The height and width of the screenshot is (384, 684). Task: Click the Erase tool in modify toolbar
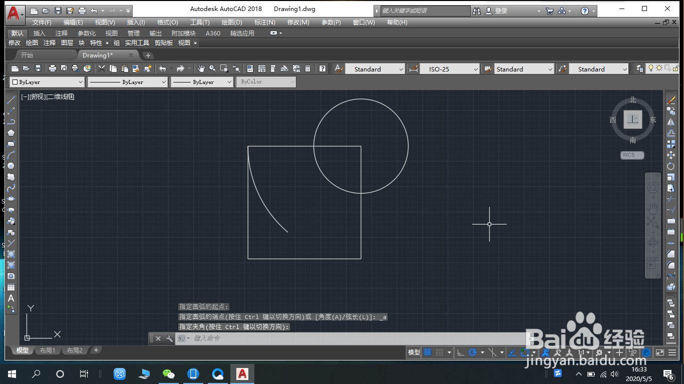point(671,100)
